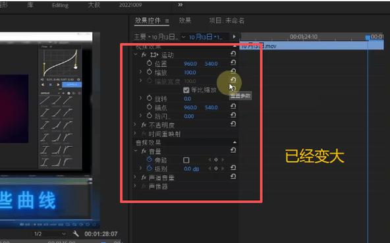The width and height of the screenshot is (390, 243).
Task: Toggle animation stopwatch for 旋转
Action: [x=150, y=98]
